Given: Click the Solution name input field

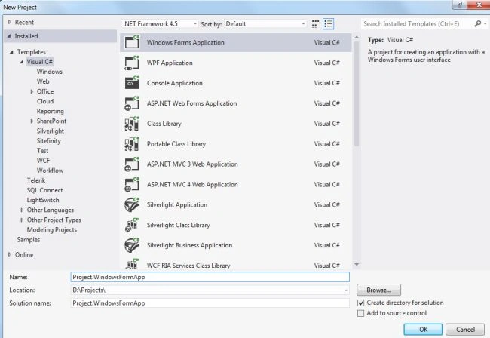Looking at the screenshot, I should [x=210, y=303].
